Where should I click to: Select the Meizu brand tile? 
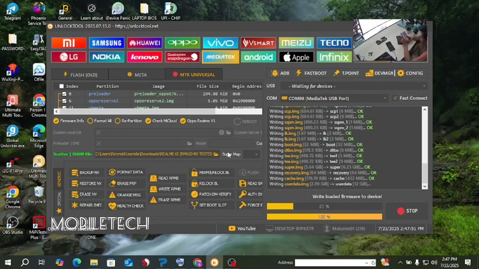click(296, 43)
